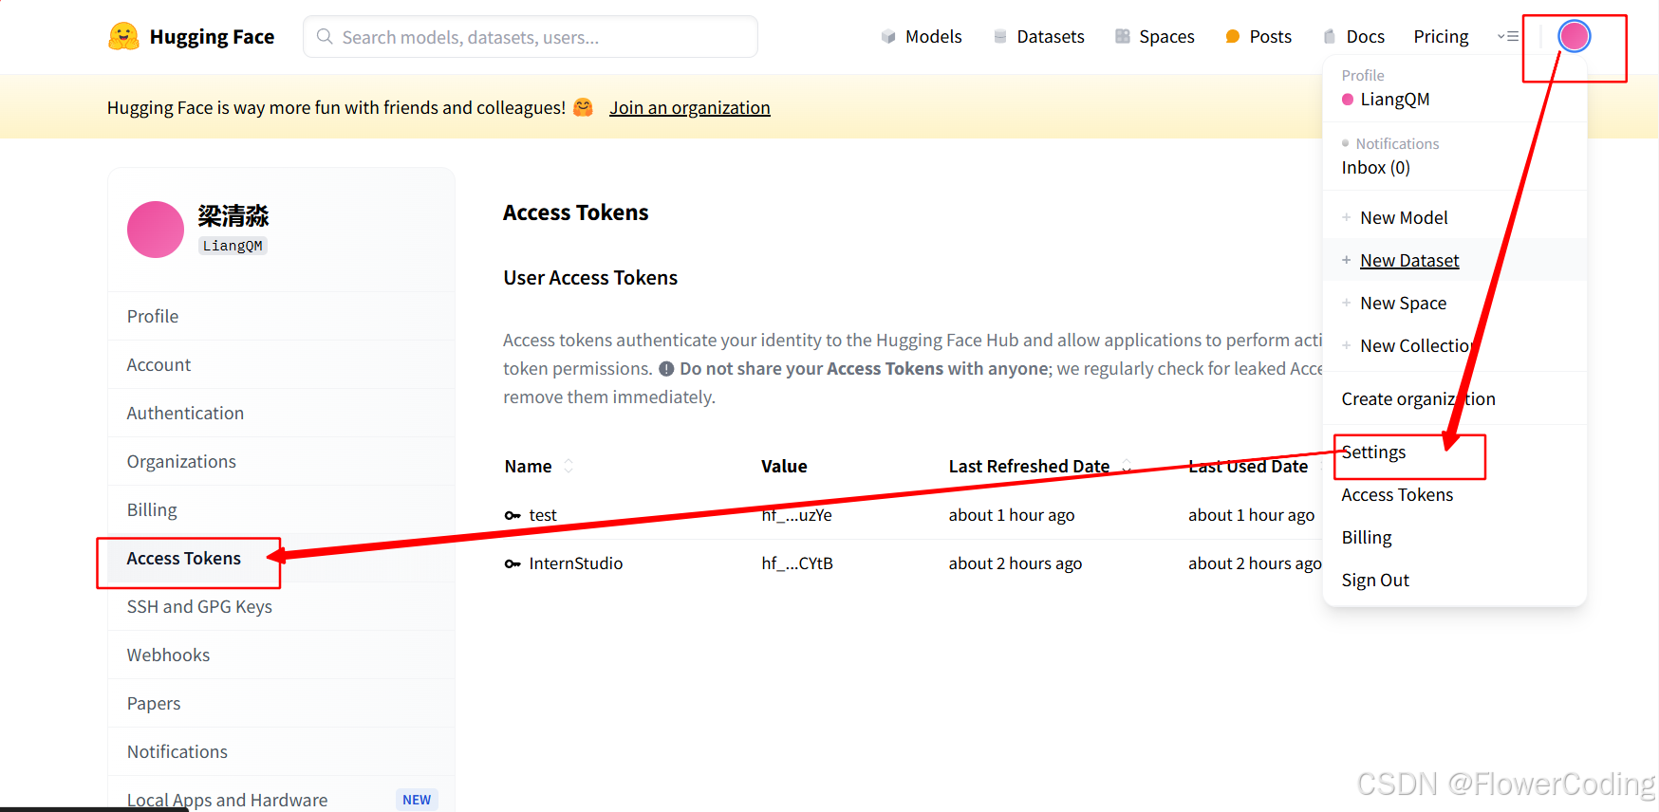
Task: Click the plus icon next to New Space
Action: point(1346,303)
